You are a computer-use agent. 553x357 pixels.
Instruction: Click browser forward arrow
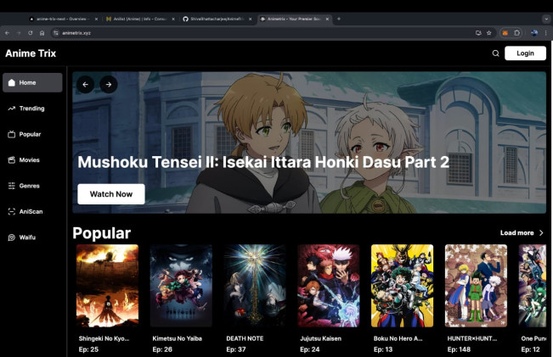point(19,33)
